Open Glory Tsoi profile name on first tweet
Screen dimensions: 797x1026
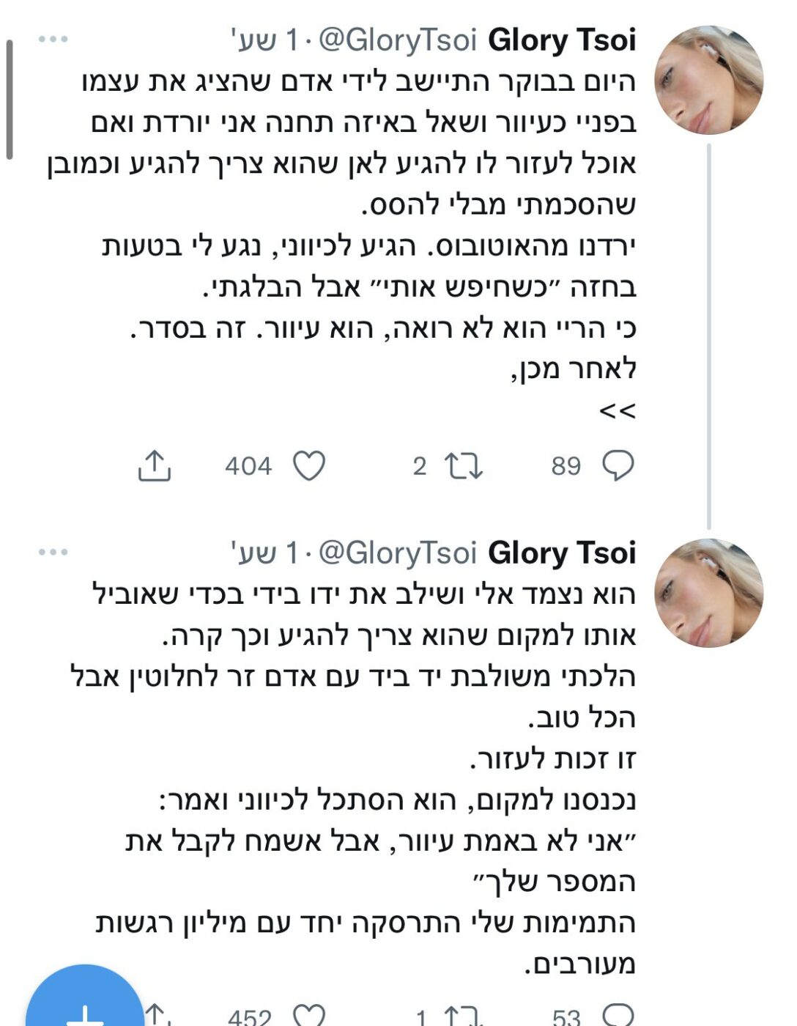(562, 40)
